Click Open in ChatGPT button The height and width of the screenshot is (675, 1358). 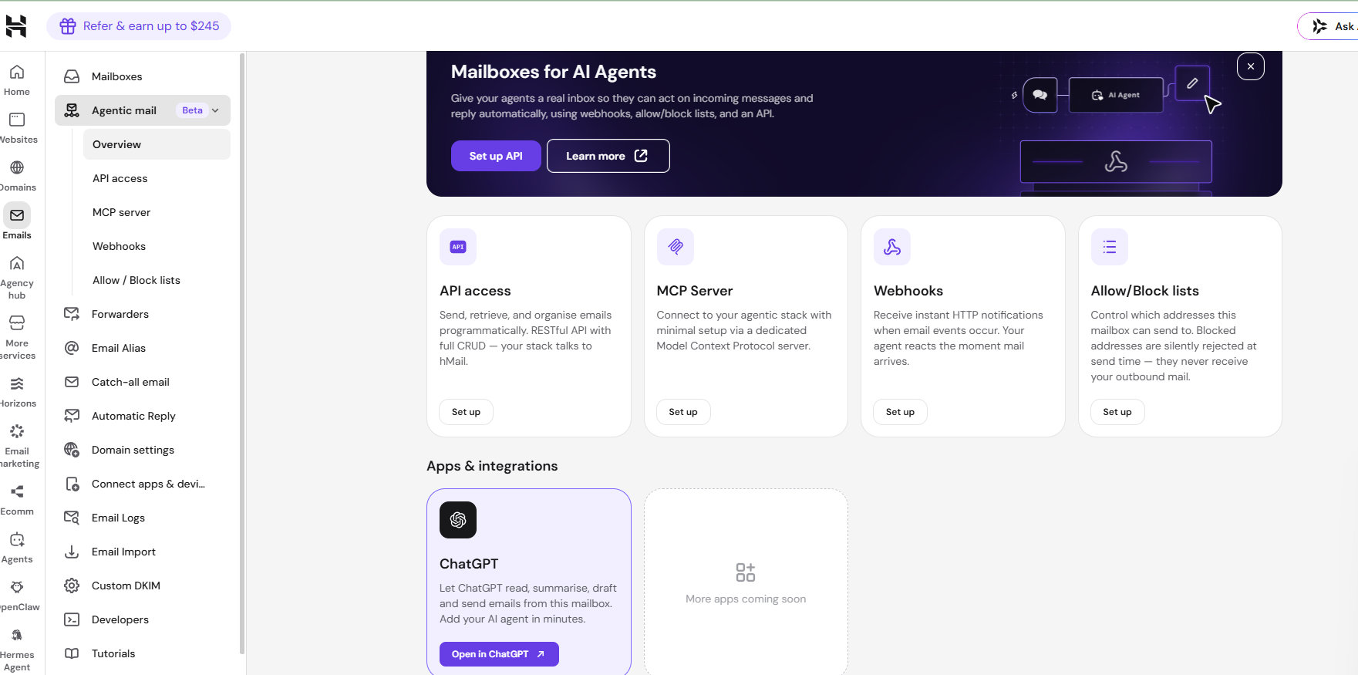499,654
